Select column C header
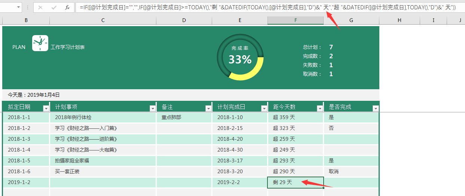Viewport: 465px width, 196px height. coord(103,21)
